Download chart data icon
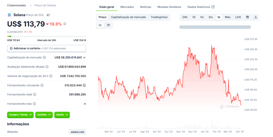Image resolution: width=273 pixels, height=137 pixels. pyautogui.click(x=256, y=17)
